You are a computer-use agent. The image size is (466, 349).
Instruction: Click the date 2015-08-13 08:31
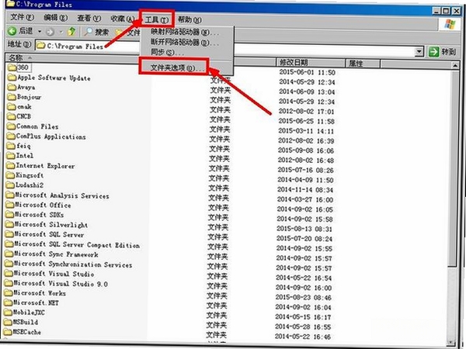tap(304, 229)
